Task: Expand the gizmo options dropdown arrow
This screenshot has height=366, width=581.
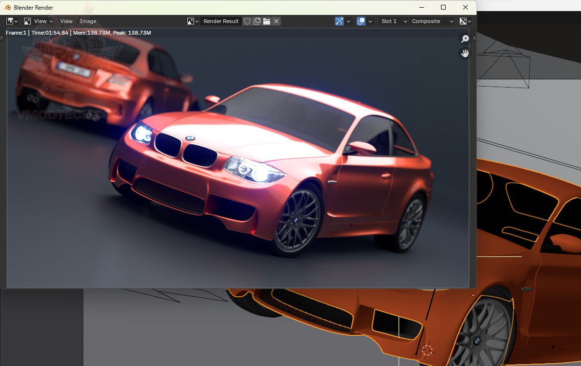Action: pos(349,21)
